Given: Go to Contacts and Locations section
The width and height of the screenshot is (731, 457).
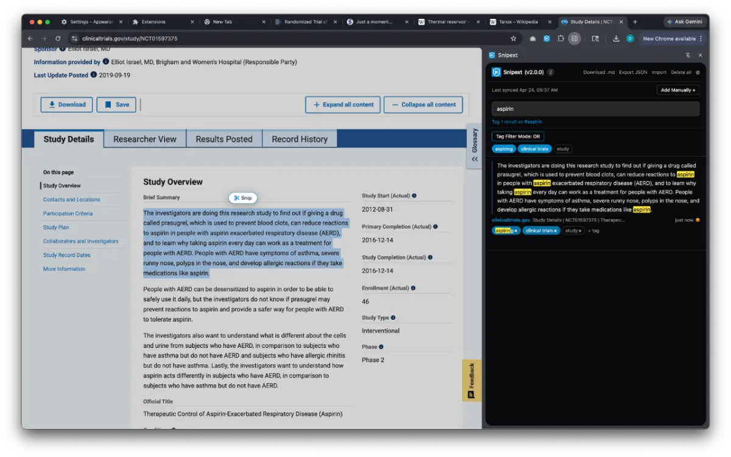Looking at the screenshot, I should [71, 199].
